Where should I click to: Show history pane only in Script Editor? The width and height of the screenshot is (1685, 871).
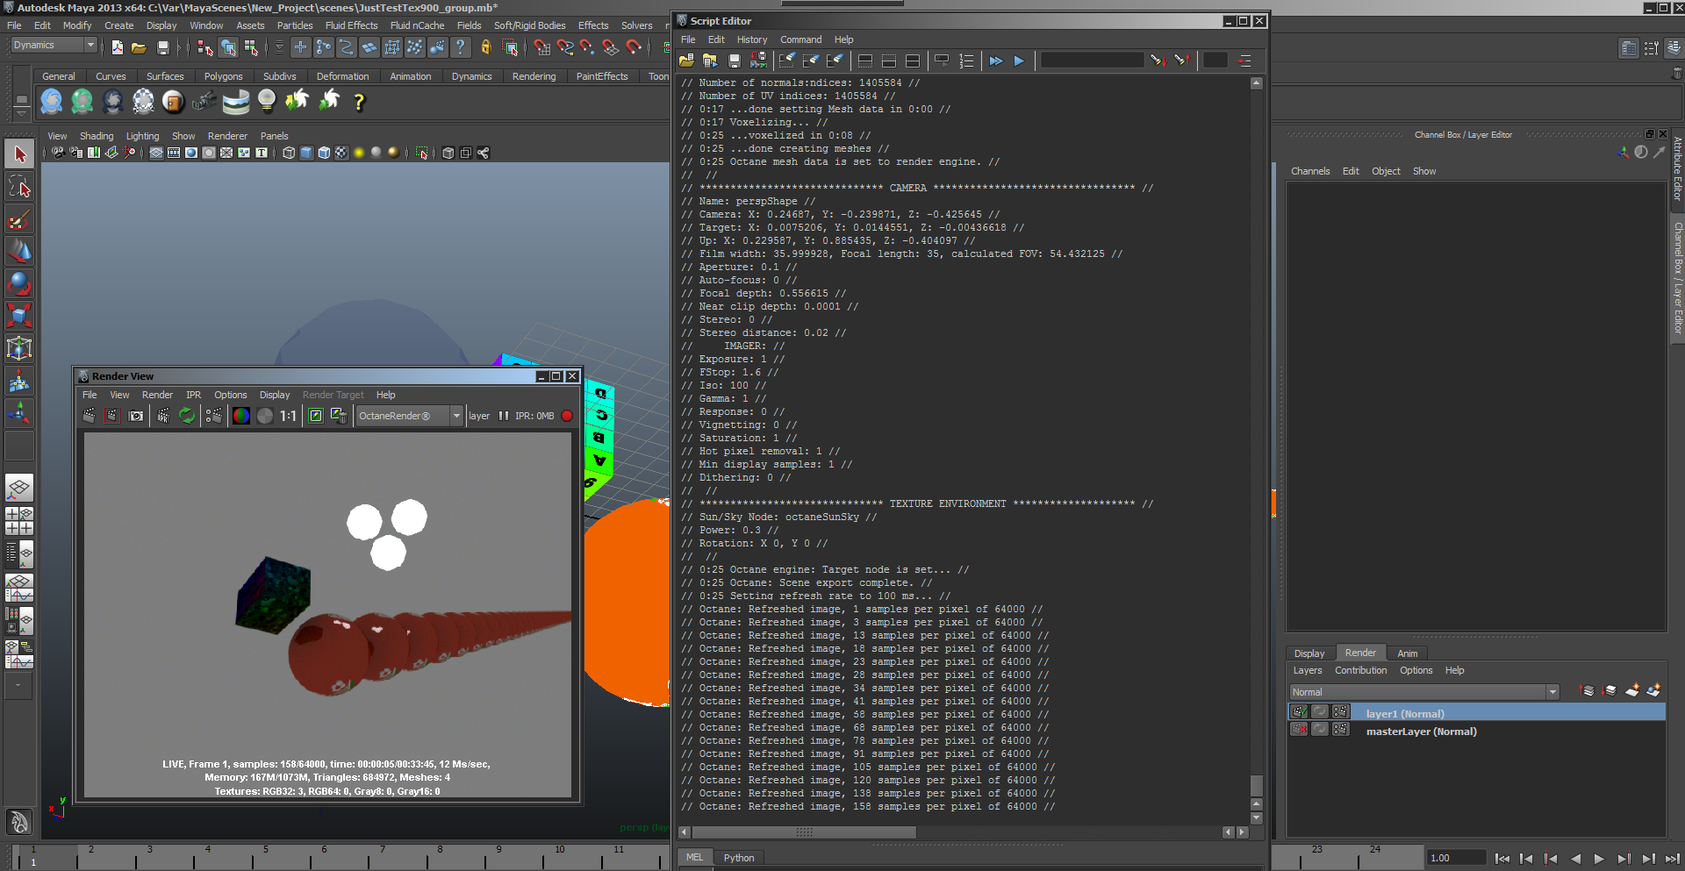pos(864,61)
